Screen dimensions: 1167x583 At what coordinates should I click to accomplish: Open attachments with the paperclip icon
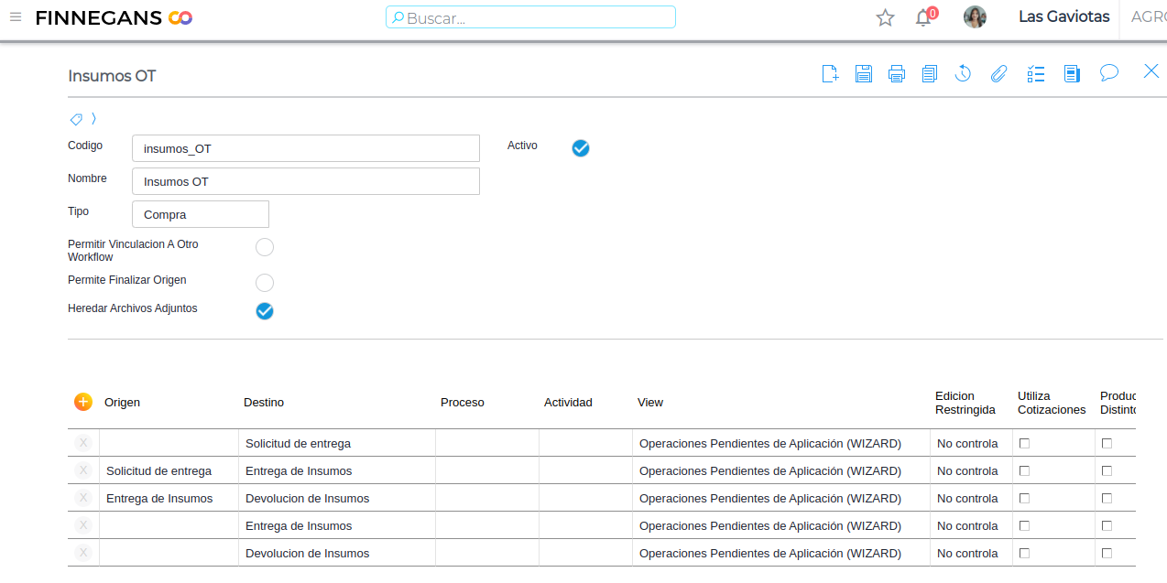998,74
